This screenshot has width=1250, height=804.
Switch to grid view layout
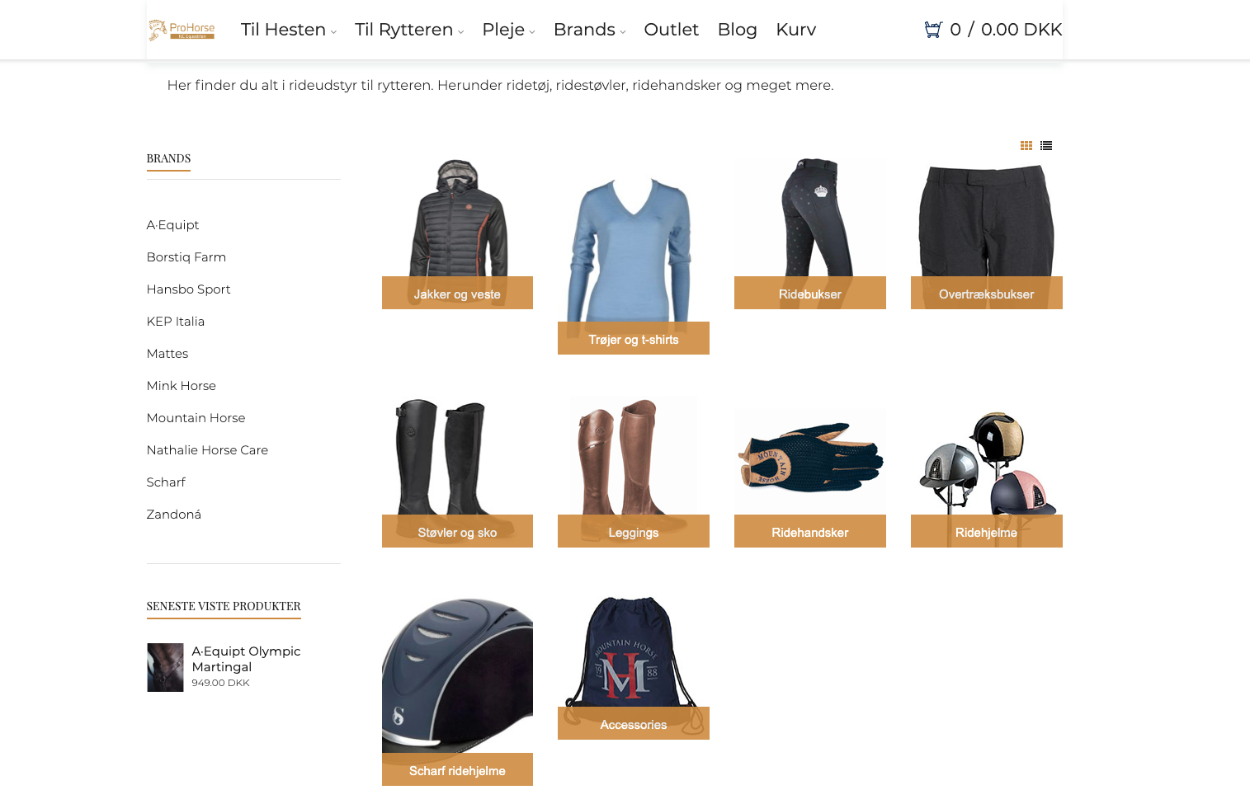1026,146
